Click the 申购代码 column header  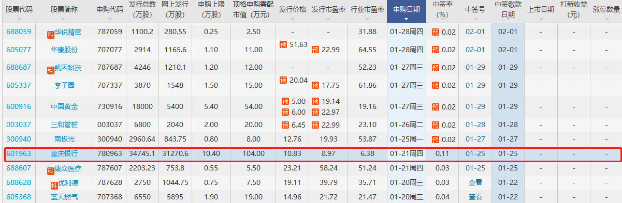coord(110,10)
